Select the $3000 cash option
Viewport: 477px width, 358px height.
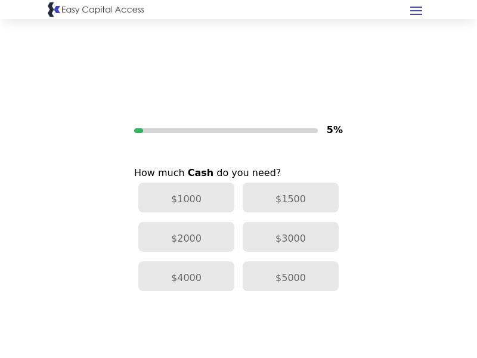[290, 237]
